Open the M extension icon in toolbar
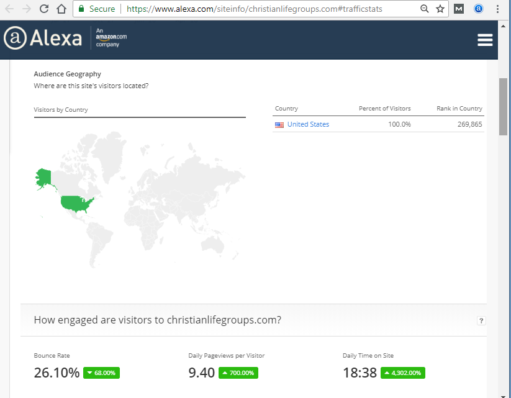 [459, 9]
